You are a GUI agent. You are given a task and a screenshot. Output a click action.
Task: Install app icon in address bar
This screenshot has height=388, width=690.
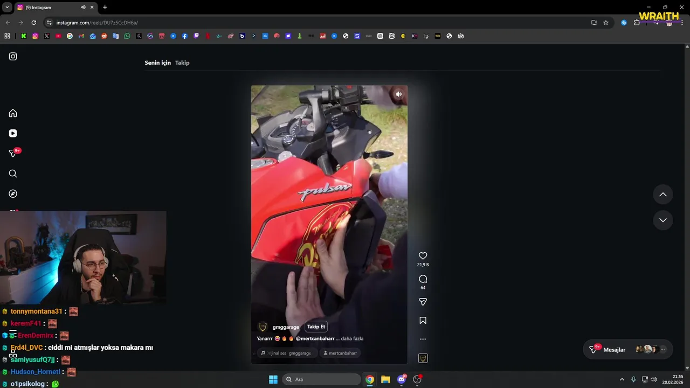point(594,23)
